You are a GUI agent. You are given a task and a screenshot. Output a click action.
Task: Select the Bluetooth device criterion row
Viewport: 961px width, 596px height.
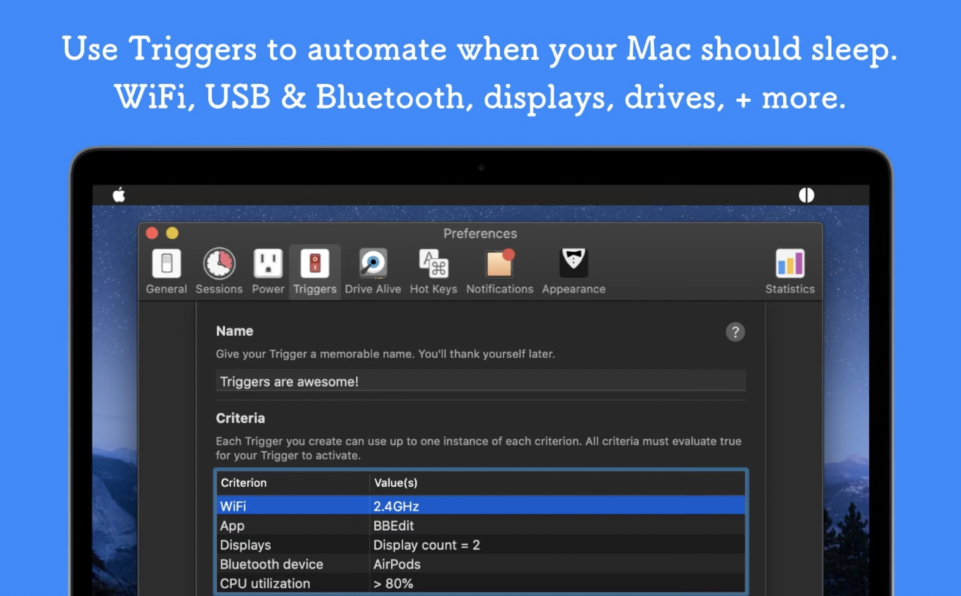click(480, 564)
